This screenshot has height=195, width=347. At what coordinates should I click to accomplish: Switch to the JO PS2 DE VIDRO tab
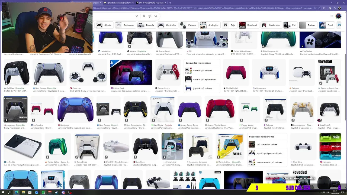click(x=151, y=3)
